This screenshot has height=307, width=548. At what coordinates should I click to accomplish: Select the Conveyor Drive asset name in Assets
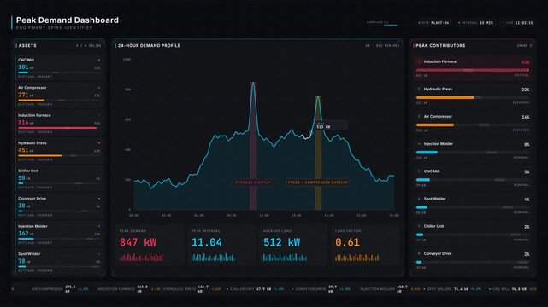point(32,199)
